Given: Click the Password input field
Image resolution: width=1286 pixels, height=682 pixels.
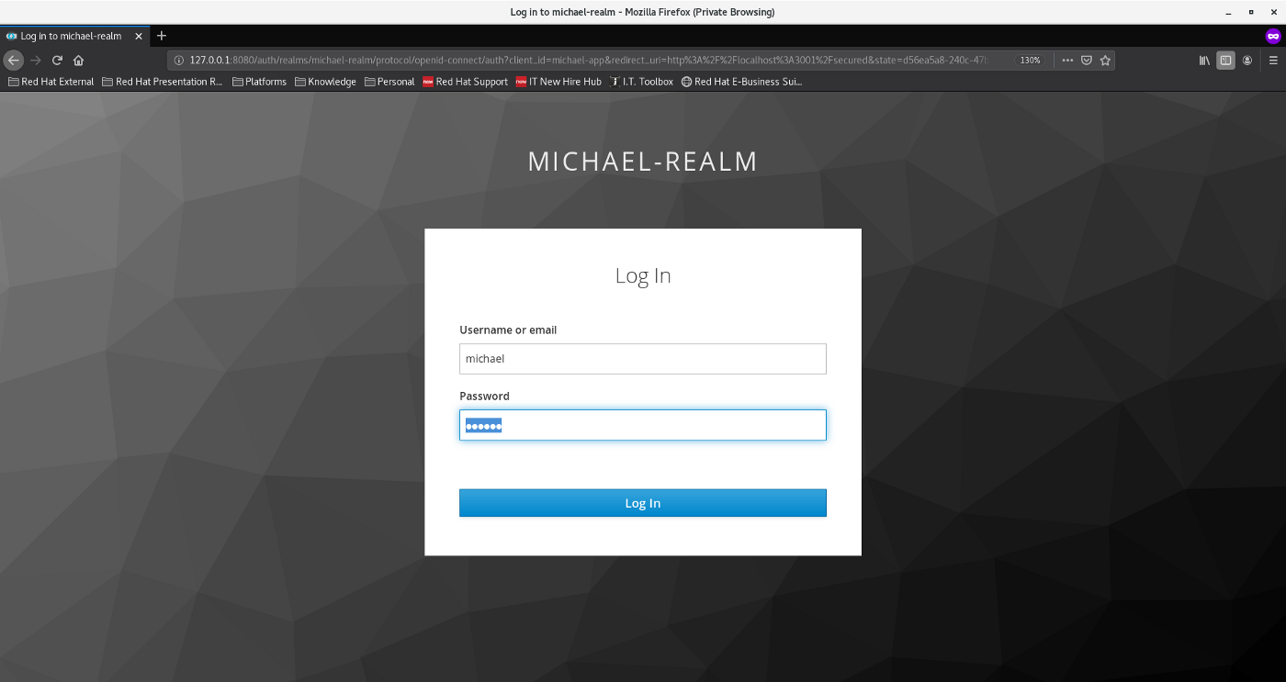Looking at the screenshot, I should (x=643, y=425).
